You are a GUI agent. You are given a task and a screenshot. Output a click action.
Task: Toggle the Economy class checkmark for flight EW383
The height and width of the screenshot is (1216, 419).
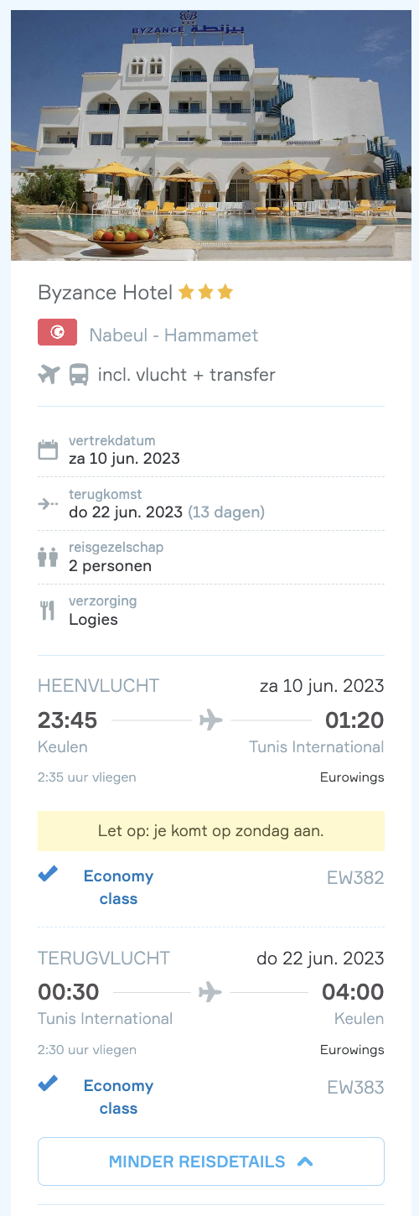pyautogui.click(x=48, y=1084)
